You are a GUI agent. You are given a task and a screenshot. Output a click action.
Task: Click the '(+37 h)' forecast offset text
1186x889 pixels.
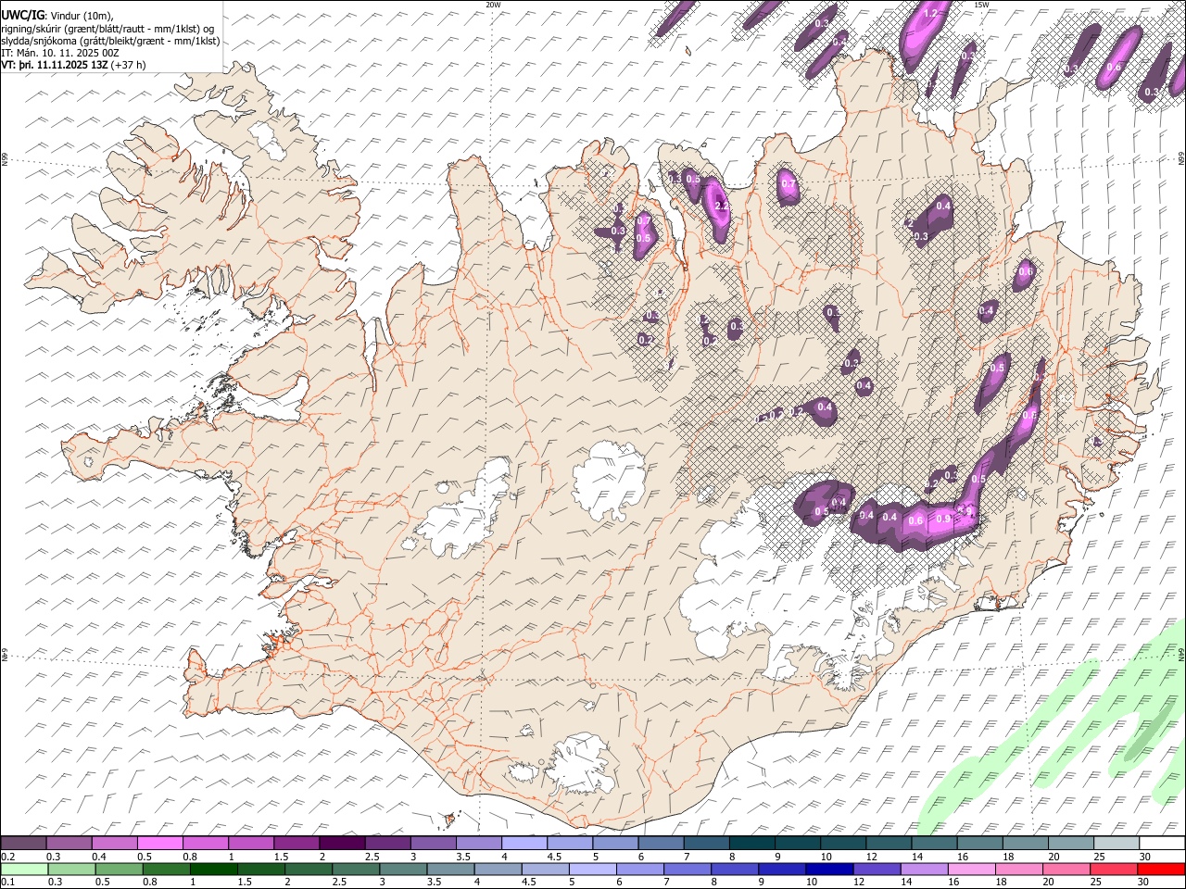129,65
